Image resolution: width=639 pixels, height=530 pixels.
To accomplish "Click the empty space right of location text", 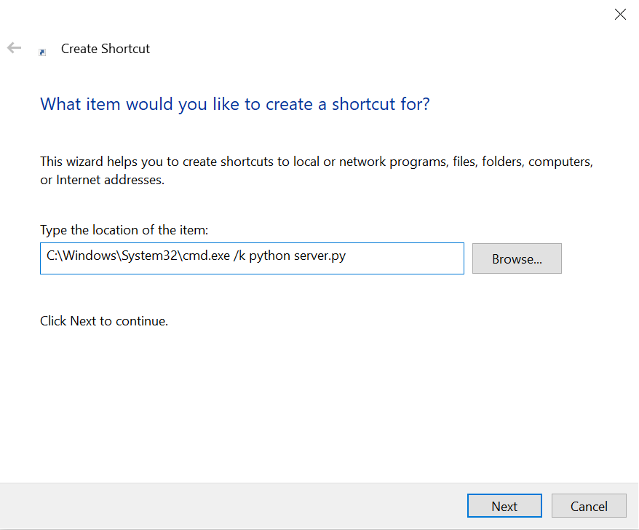I will (404, 258).
